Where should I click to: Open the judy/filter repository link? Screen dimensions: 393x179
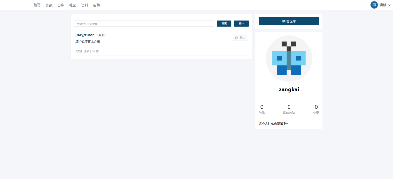pyautogui.click(x=85, y=35)
